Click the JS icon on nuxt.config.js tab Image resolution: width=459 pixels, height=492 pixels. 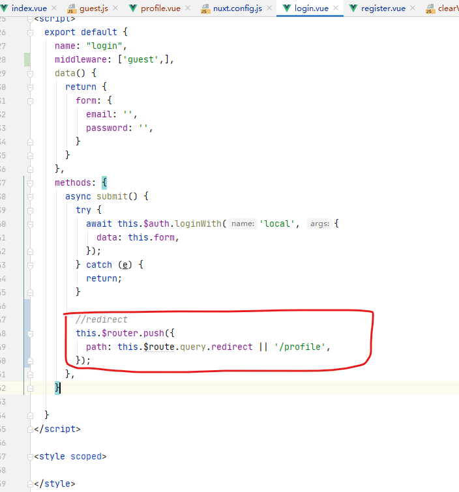tap(205, 8)
